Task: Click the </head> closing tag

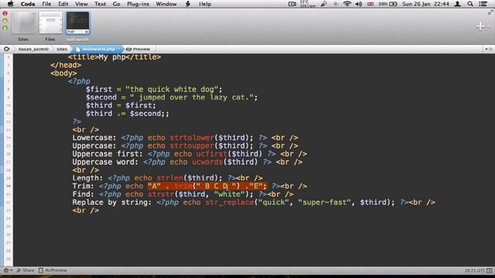Action: tap(66, 65)
